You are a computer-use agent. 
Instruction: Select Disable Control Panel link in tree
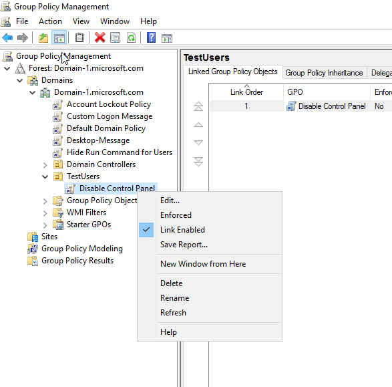[117, 188]
